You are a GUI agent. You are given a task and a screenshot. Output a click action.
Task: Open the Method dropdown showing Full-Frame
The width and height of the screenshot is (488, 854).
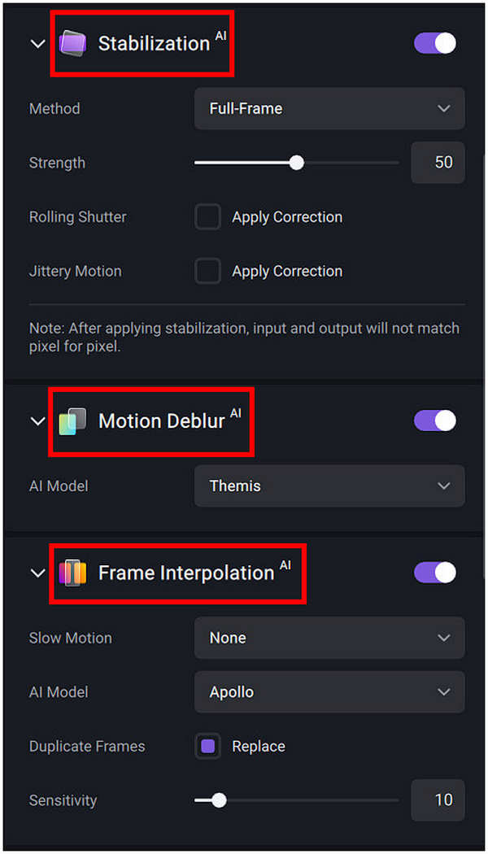coord(329,108)
